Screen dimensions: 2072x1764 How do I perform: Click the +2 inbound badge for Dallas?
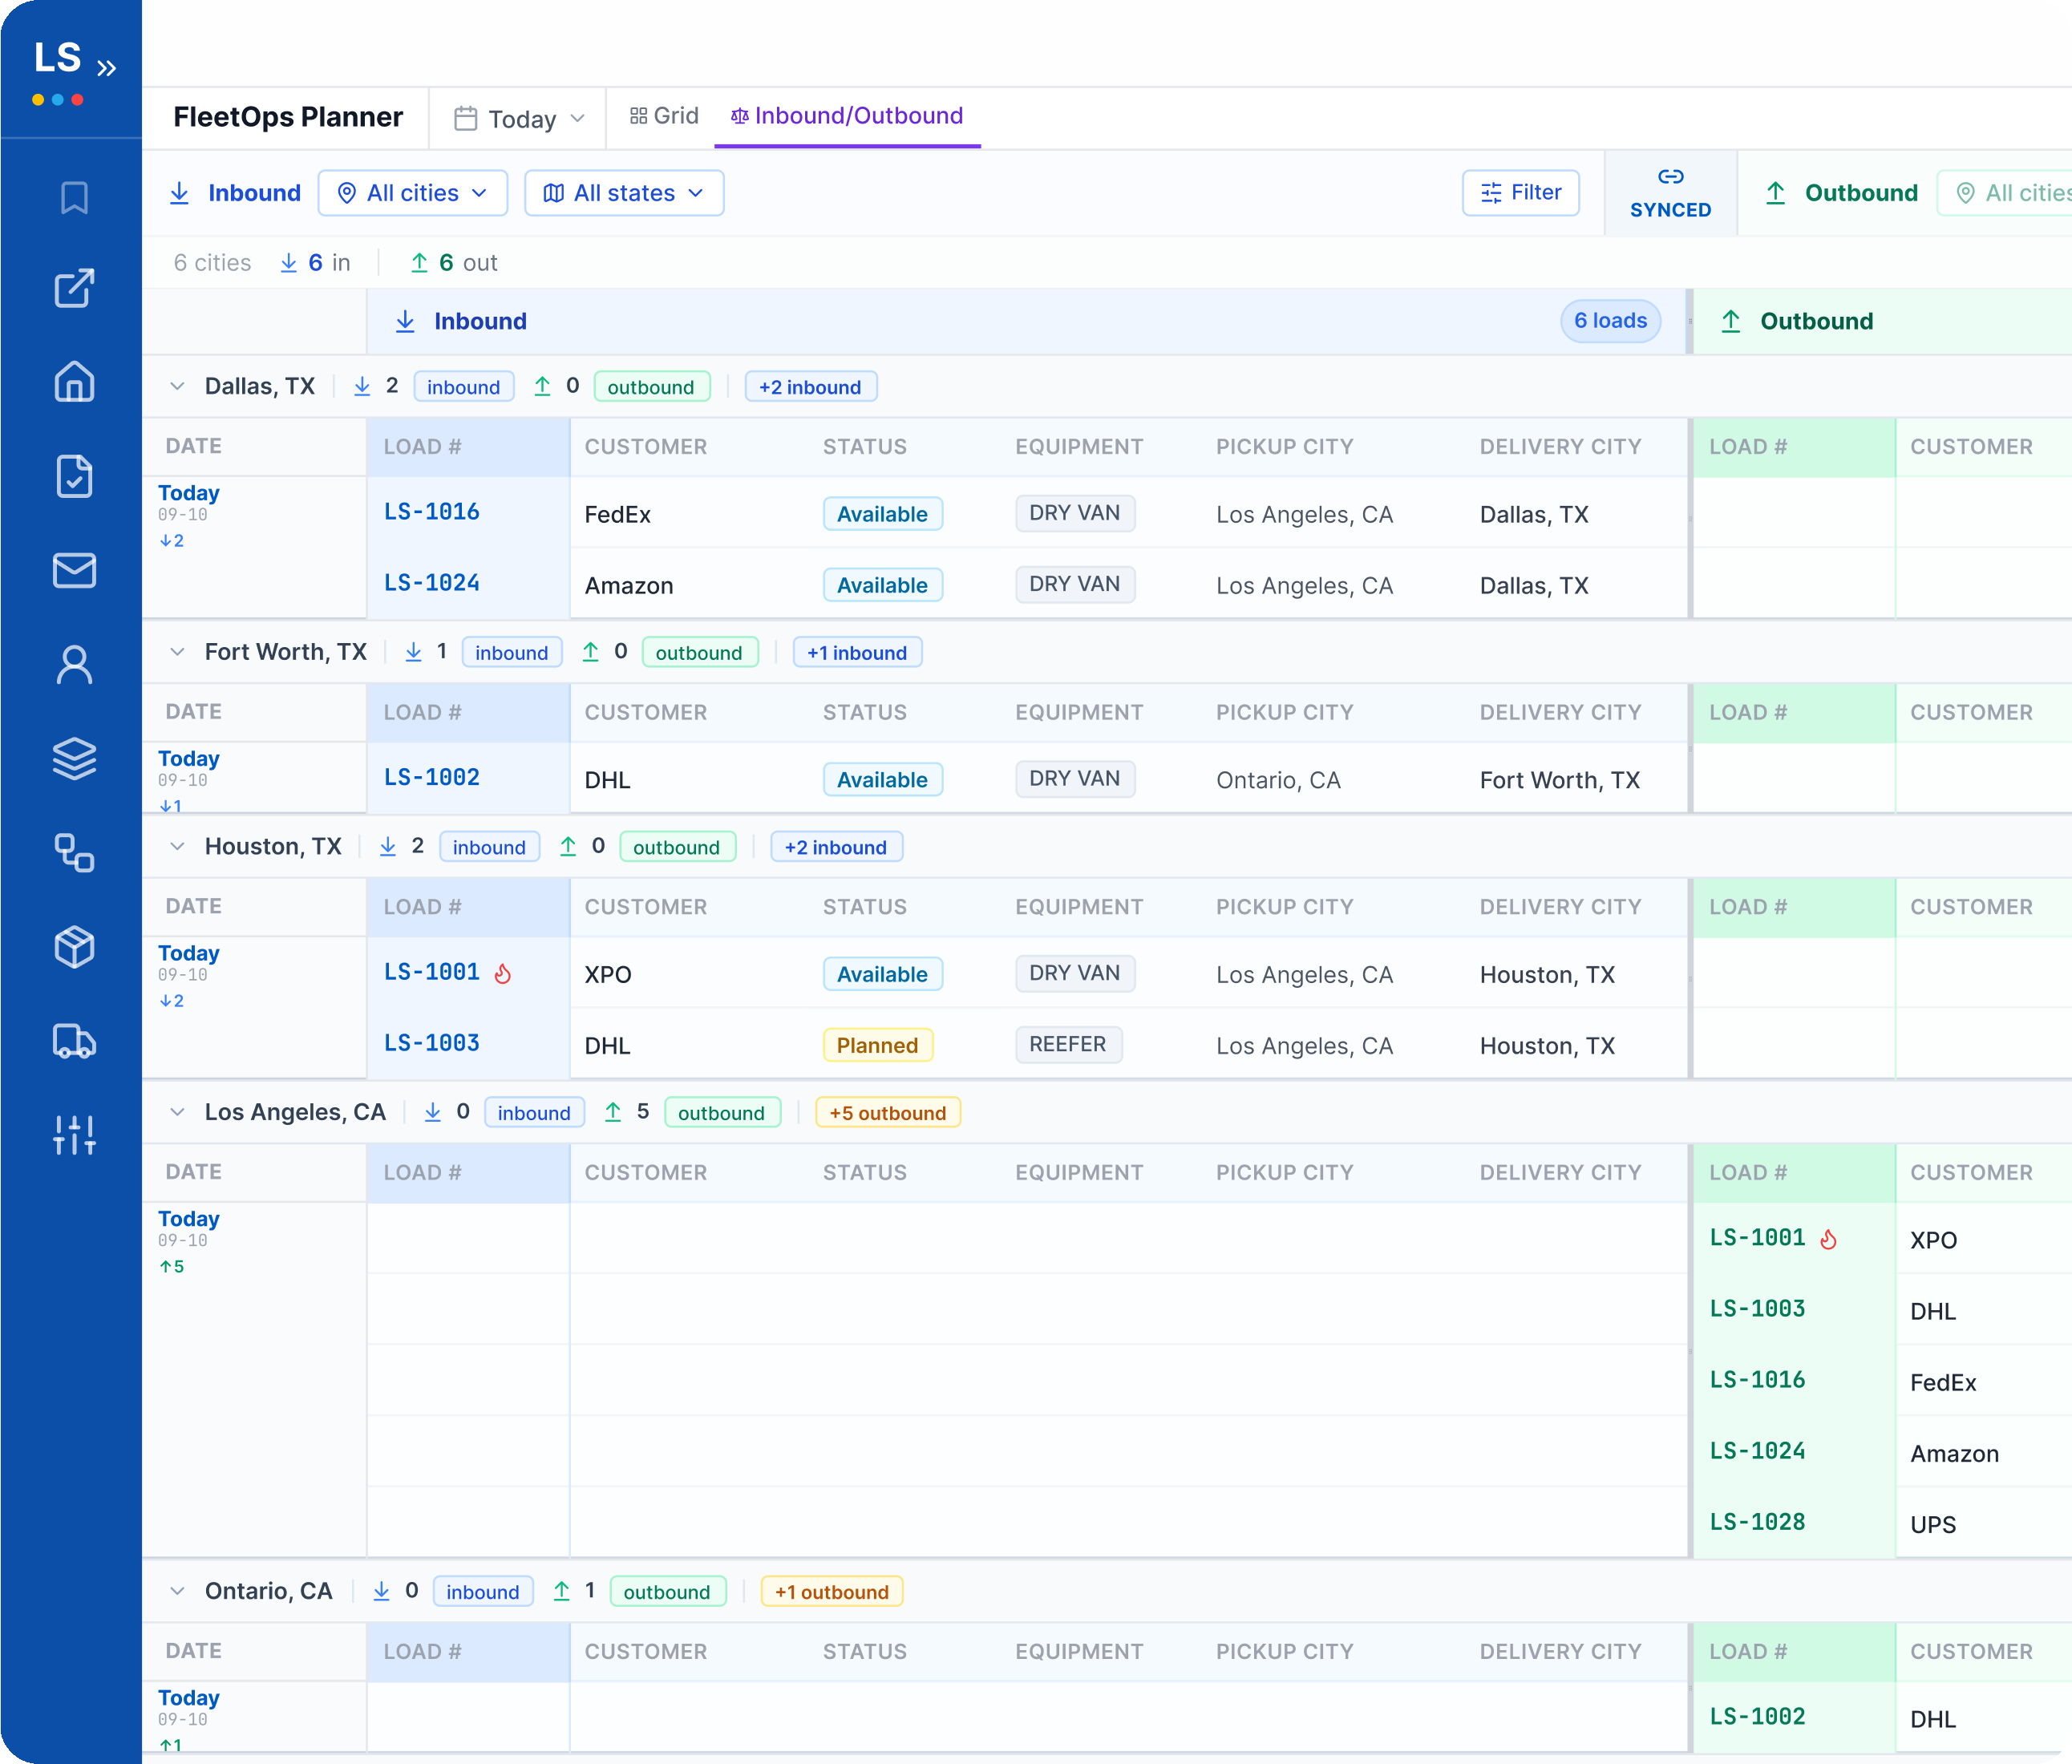point(811,387)
